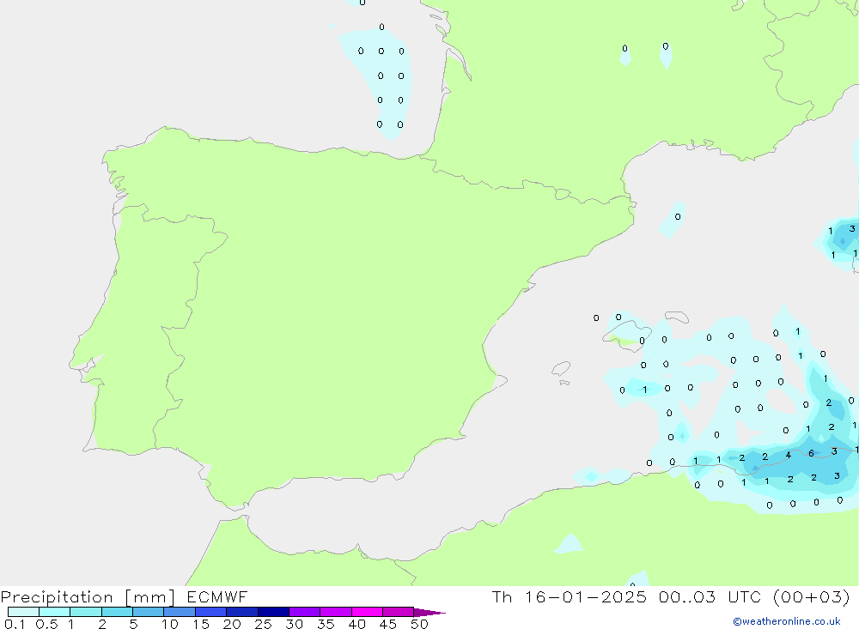This screenshot has width=859, height=629.
Task: Click the legend tick label 0.5
Action: click(x=46, y=624)
